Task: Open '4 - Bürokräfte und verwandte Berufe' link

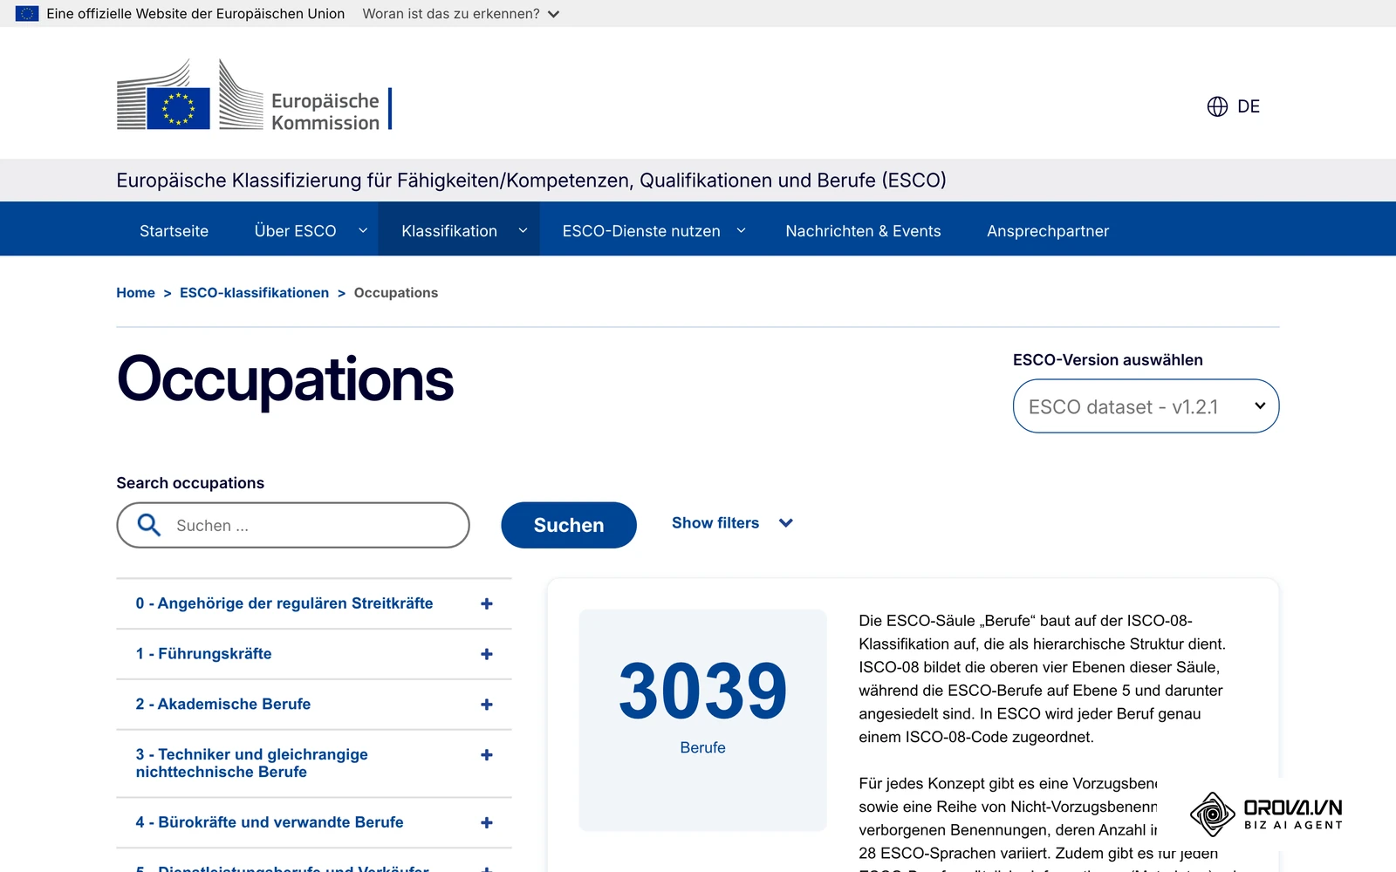Action: tap(270, 822)
